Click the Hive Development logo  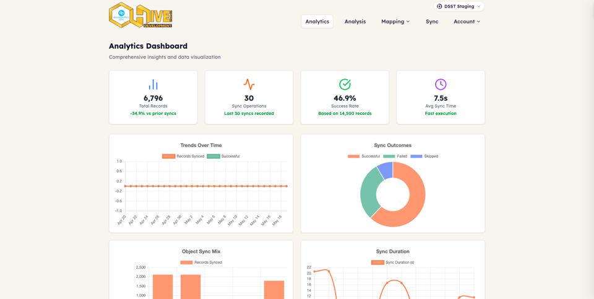[x=140, y=15]
